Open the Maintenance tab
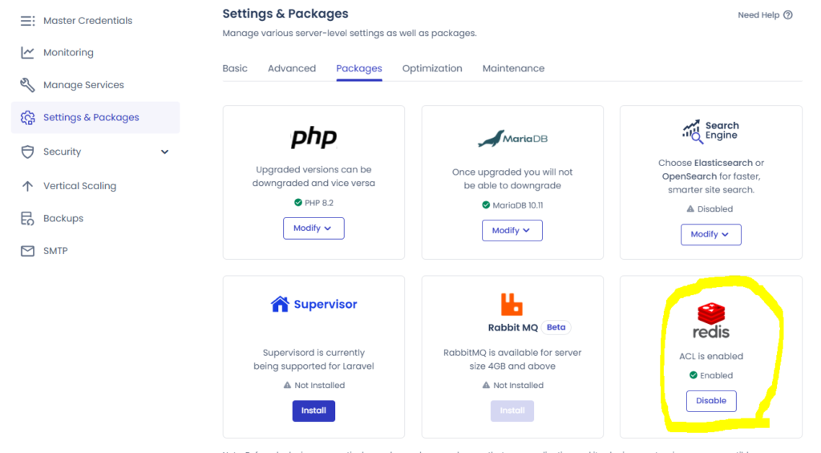This screenshot has width=821, height=453. pyautogui.click(x=513, y=69)
